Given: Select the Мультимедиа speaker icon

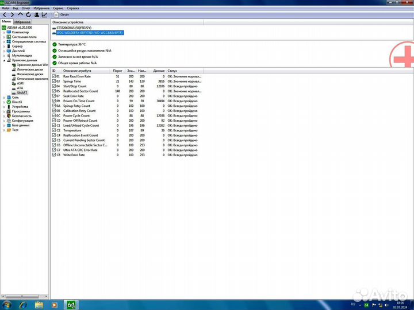Looking at the screenshot, I should click(9, 56).
